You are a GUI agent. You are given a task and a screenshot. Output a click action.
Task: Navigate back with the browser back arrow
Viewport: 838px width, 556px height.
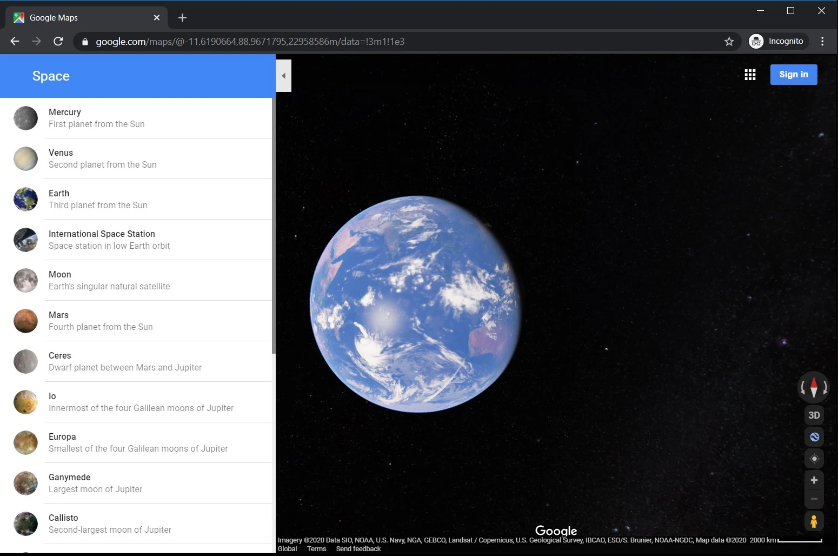click(x=14, y=41)
